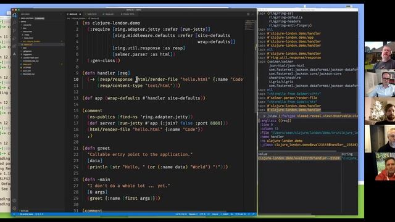The height and width of the screenshot is (222, 395).
Task: Click #'ring.util.response/response in Reveal output
Action: click(294, 57)
